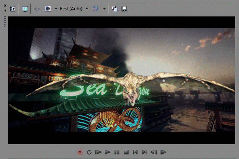
Task: Expand the Split Screen View dropdown arrow
Action: click(x=56, y=9)
